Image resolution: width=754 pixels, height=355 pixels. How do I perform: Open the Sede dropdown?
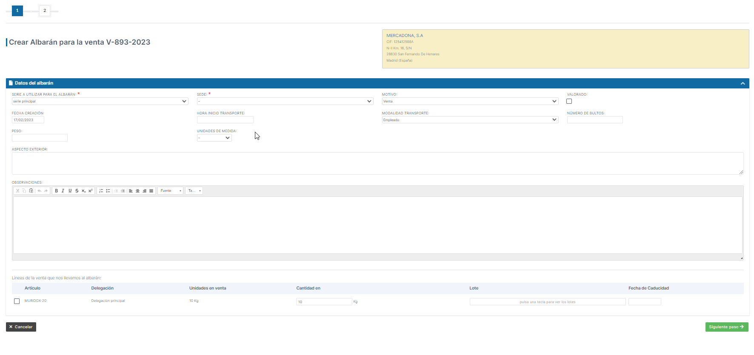(x=285, y=101)
